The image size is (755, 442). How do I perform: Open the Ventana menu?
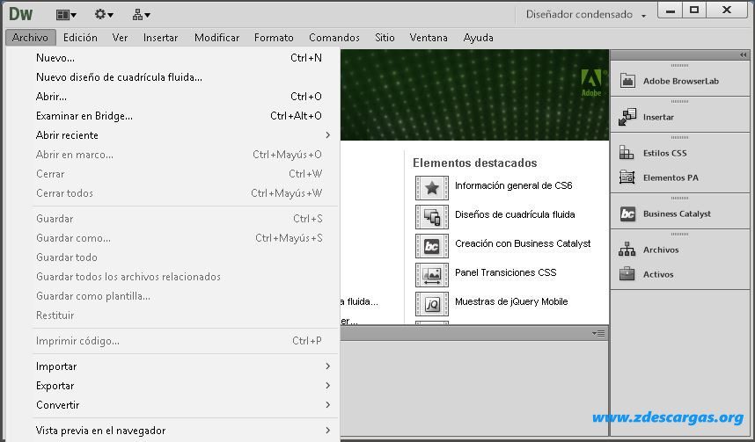429,38
